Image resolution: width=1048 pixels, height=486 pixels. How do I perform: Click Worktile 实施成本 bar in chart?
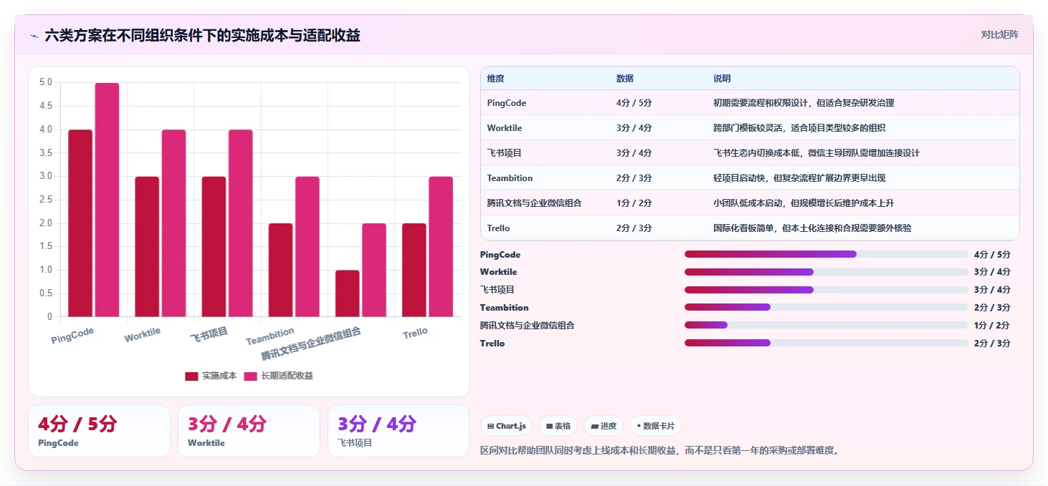coord(147,246)
